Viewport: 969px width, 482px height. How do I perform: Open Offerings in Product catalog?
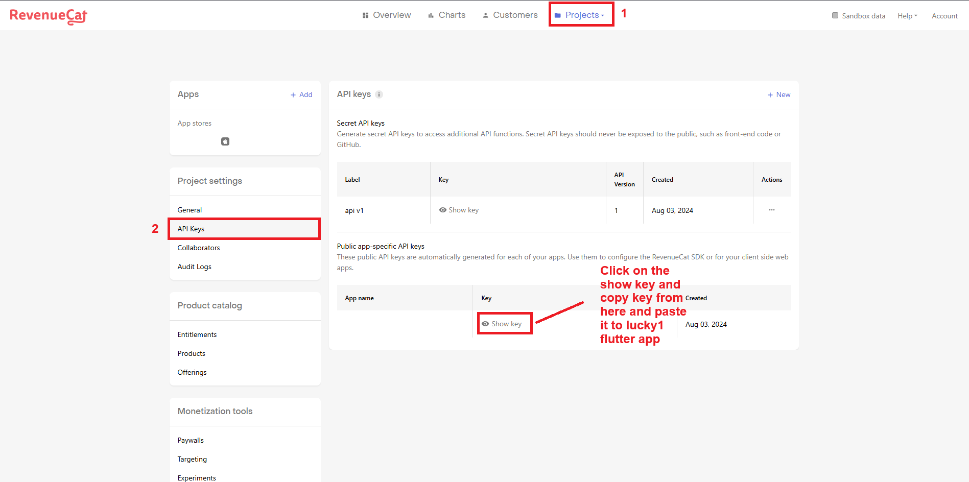pyautogui.click(x=192, y=372)
